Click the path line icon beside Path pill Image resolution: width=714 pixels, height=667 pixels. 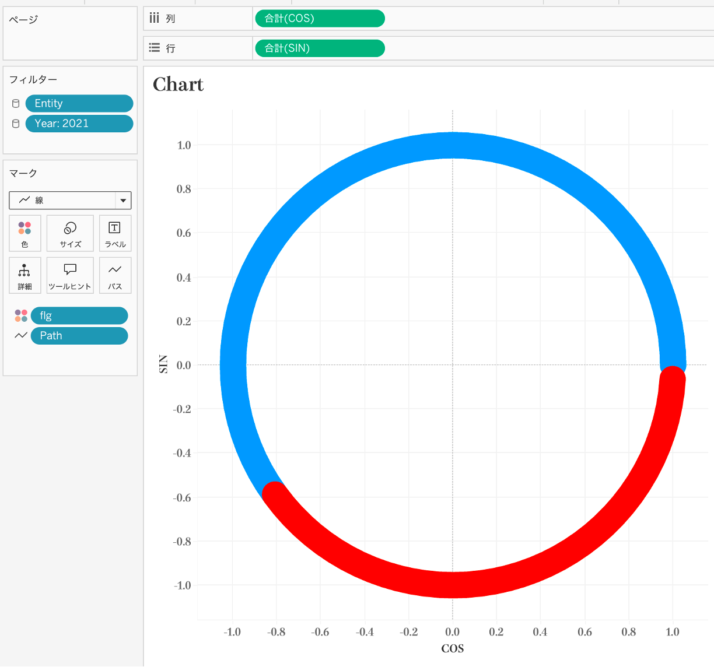[21, 336]
